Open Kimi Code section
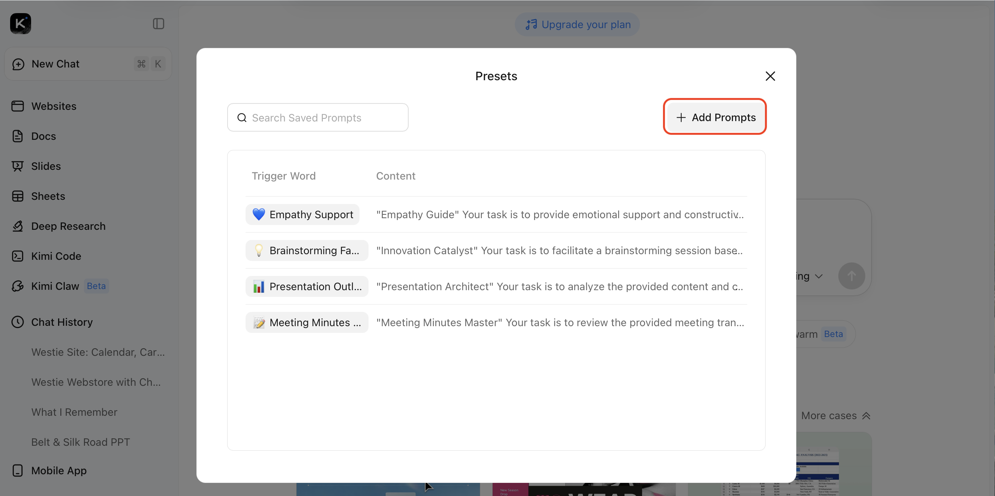The height and width of the screenshot is (496, 995). pyautogui.click(x=56, y=256)
